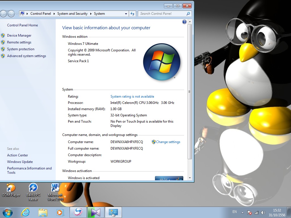Open Performance Information and Tools link
291x218 pixels.
coord(29,170)
